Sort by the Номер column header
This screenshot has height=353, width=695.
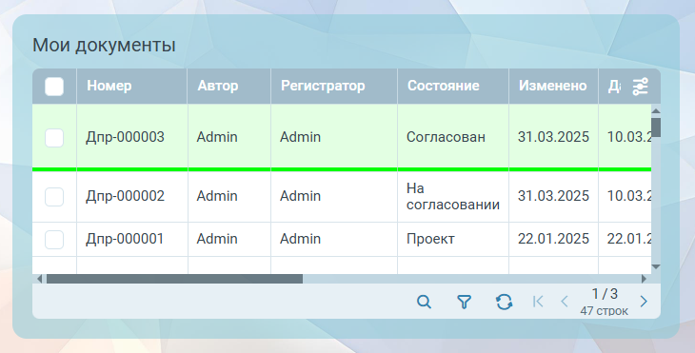[x=109, y=86]
